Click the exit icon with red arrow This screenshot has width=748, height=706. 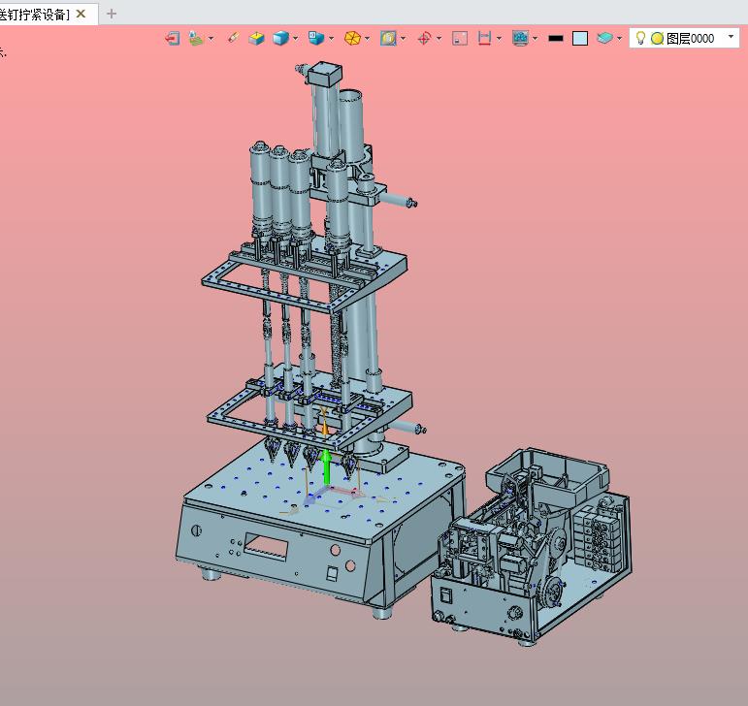173,38
